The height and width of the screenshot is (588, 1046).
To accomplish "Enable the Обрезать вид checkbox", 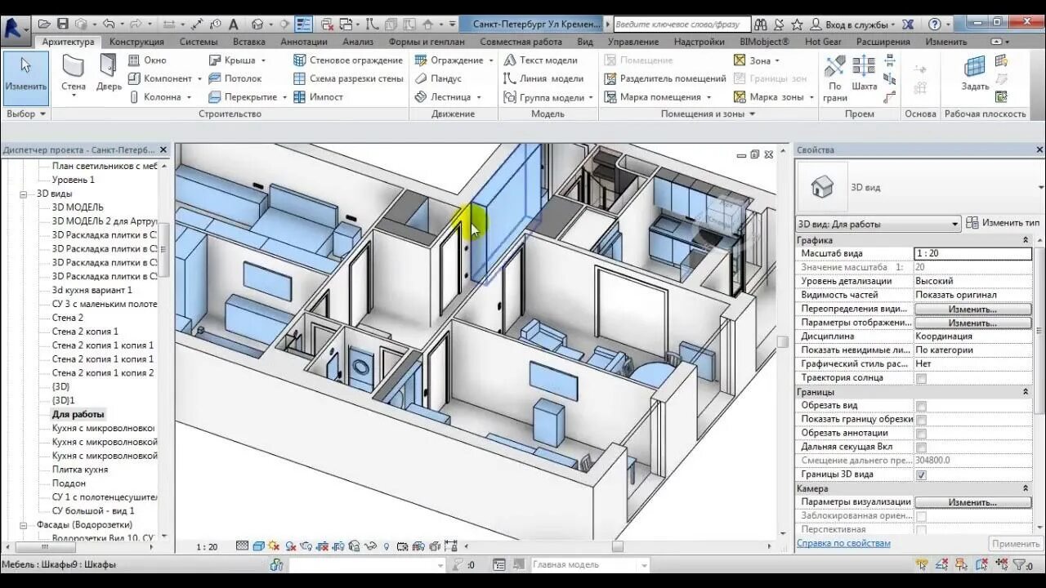I will [921, 406].
